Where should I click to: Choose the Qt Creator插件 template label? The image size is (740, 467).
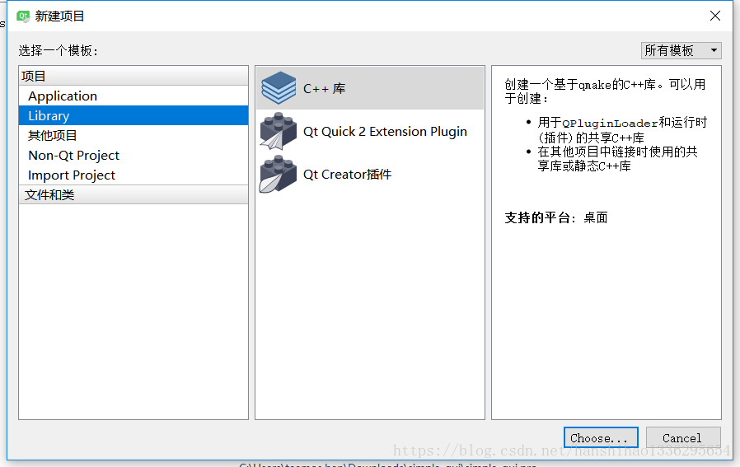click(348, 175)
